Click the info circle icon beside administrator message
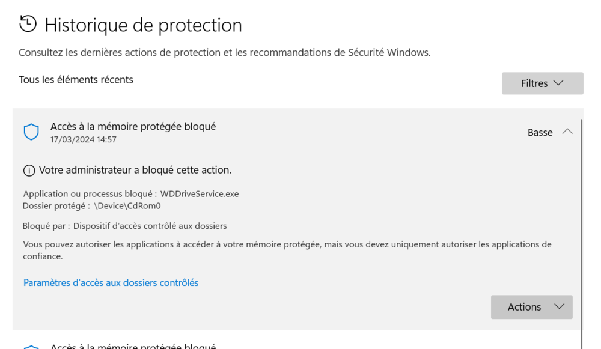The image size is (601, 349). 29,171
